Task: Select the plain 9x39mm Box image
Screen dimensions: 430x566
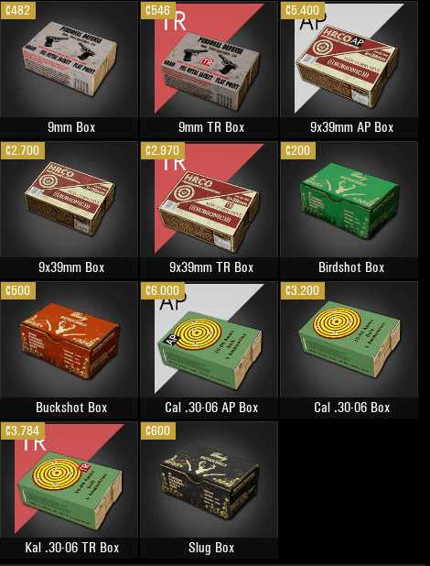Action: 69,200
